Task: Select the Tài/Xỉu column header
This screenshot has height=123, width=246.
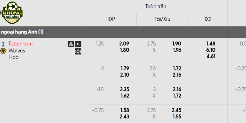Action: (x=162, y=19)
